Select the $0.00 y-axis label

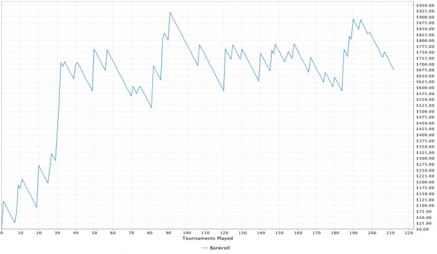click(423, 229)
